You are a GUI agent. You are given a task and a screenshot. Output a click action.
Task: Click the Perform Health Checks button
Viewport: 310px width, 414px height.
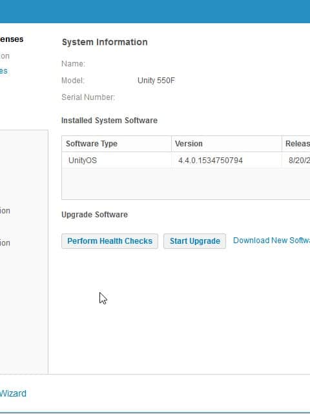(110, 241)
